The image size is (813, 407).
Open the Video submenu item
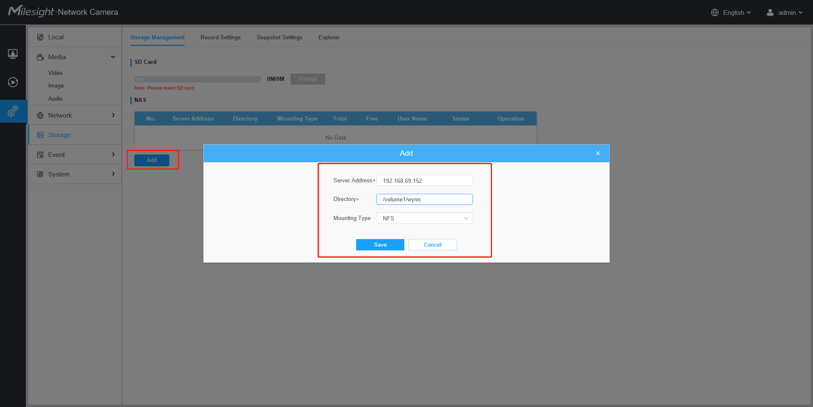coord(55,73)
